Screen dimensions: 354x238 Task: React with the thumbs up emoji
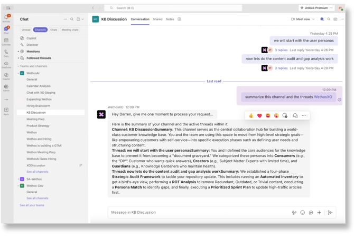[x=251, y=115]
